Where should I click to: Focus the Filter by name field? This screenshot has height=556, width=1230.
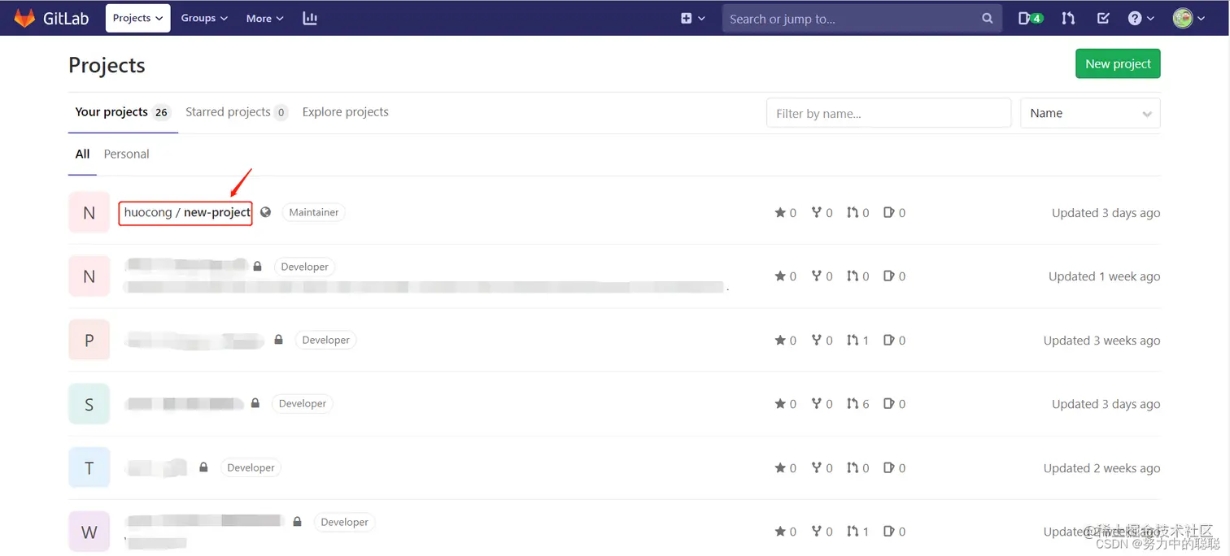(x=888, y=113)
